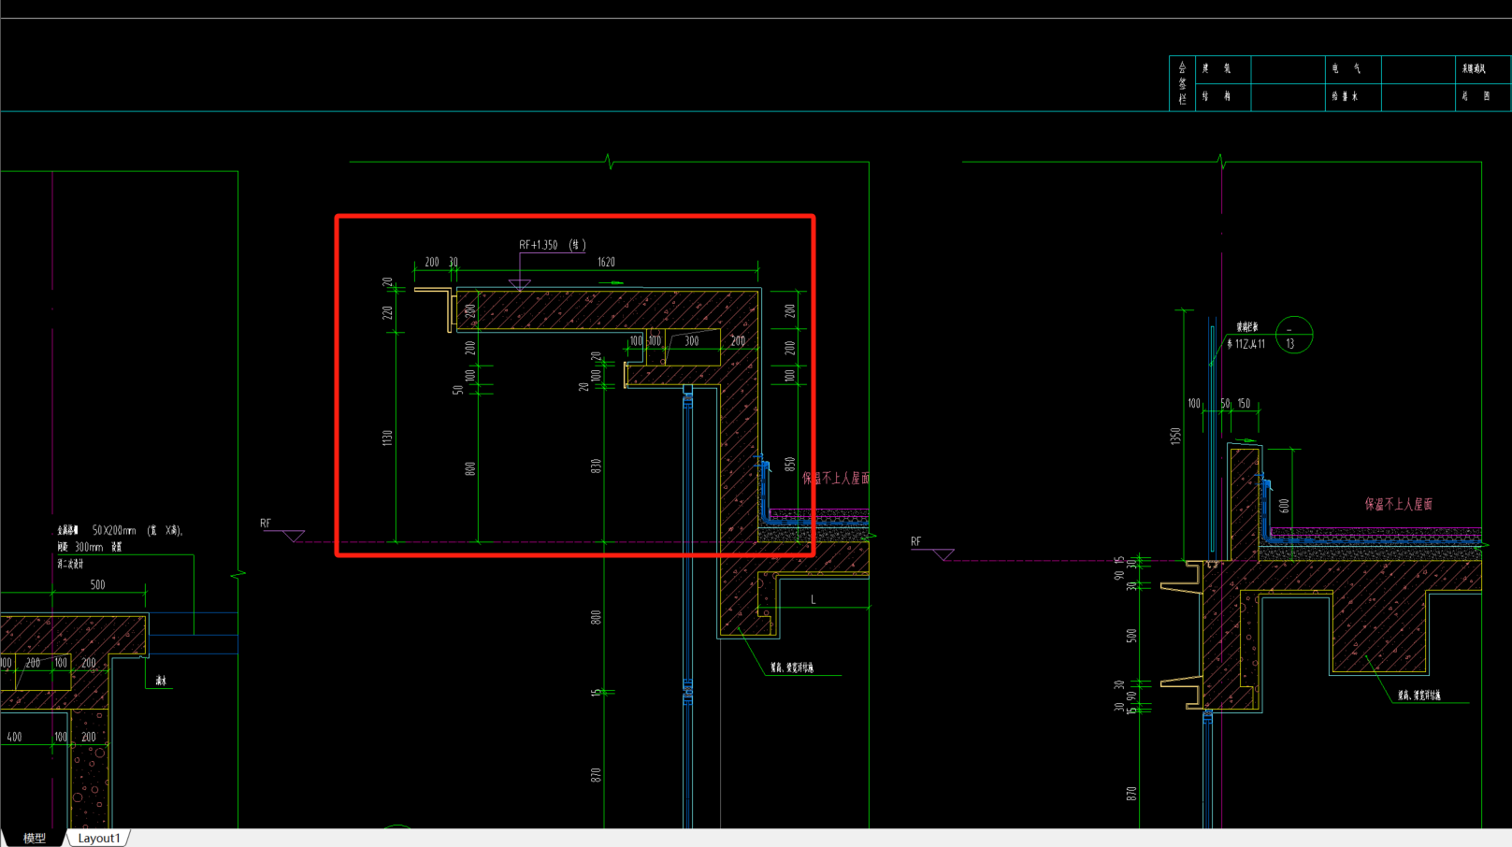Select the 800 dimension left of the 830 text

(x=470, y=469)
